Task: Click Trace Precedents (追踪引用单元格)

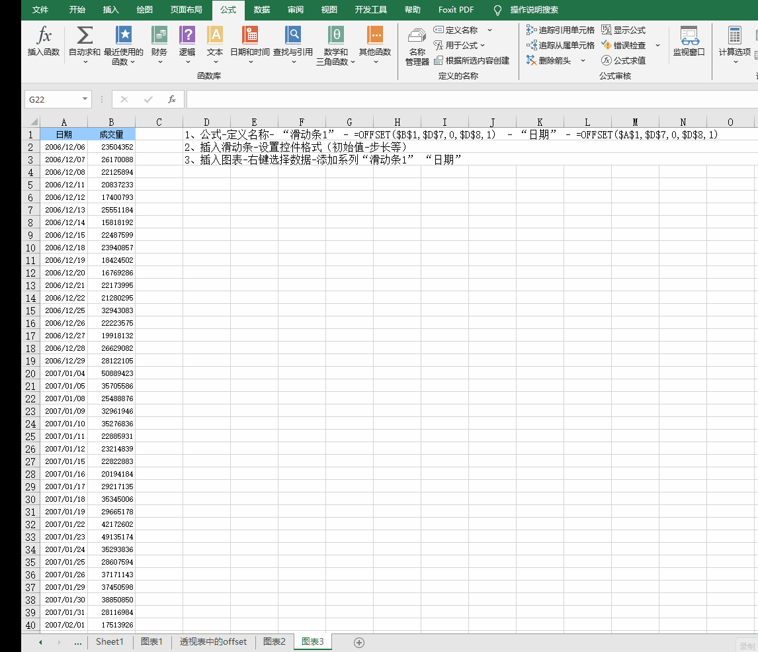Action: (560, 30)
